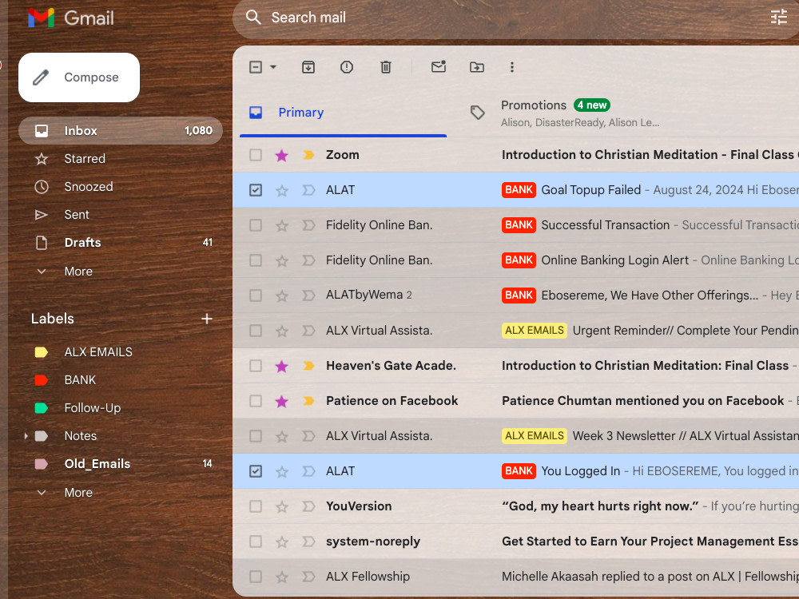Open the Snoozed folder
Viewport: 799px width, 599px height.
click(121, 187)
